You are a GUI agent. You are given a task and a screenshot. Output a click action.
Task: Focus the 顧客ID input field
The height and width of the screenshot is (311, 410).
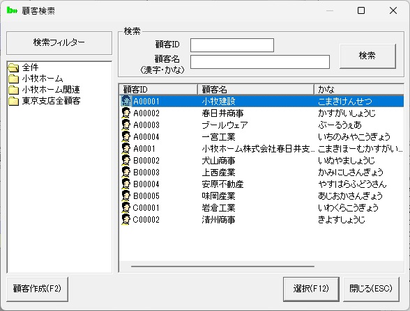232,45
